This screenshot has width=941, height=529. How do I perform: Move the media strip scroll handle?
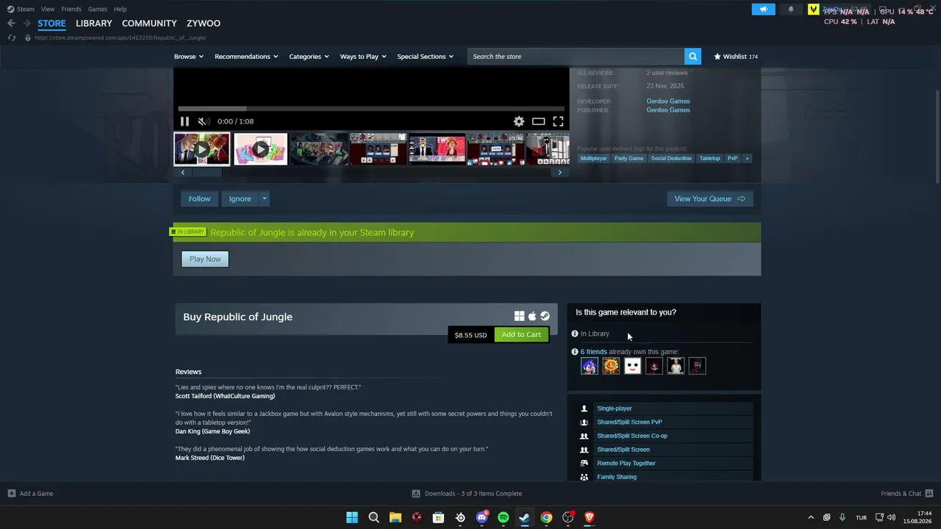[207, 173]
